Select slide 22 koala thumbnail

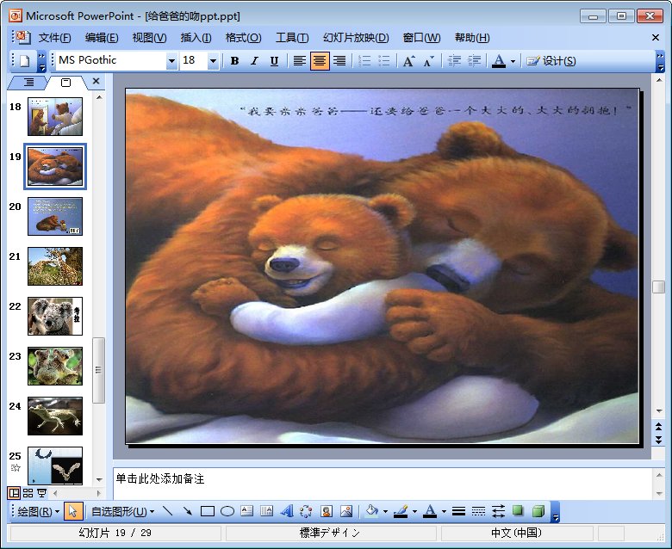(55, 316)
